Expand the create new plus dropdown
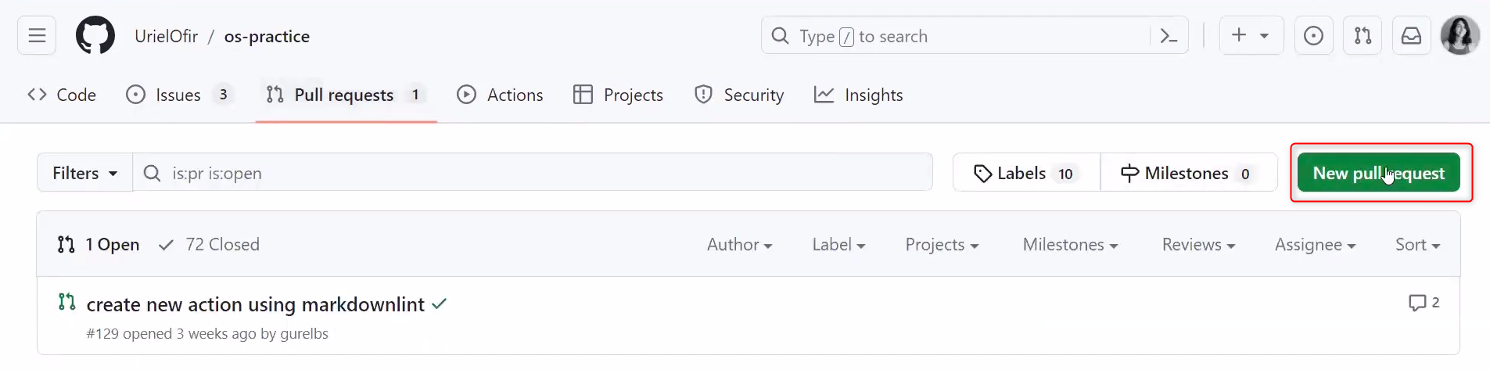This screenshot has height=370, width=1490. click(x=1251, y=36)
